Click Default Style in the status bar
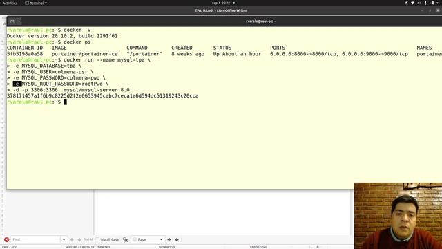Viewport: 442px width, 249px height. 167,247
